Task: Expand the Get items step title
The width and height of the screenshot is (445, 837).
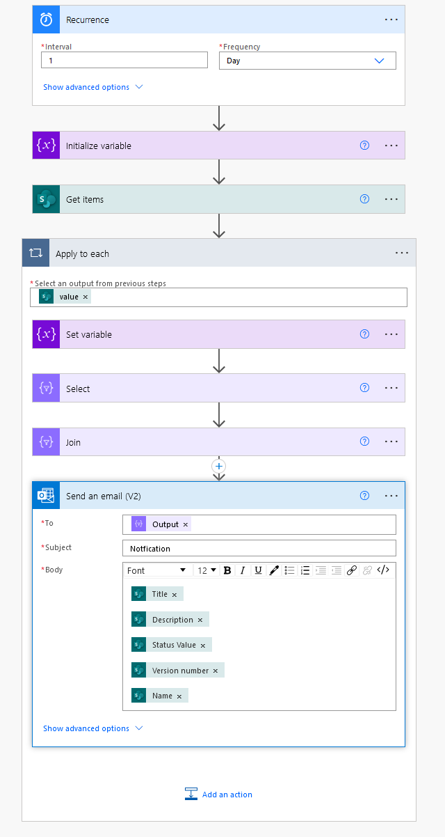Action: 85,200
